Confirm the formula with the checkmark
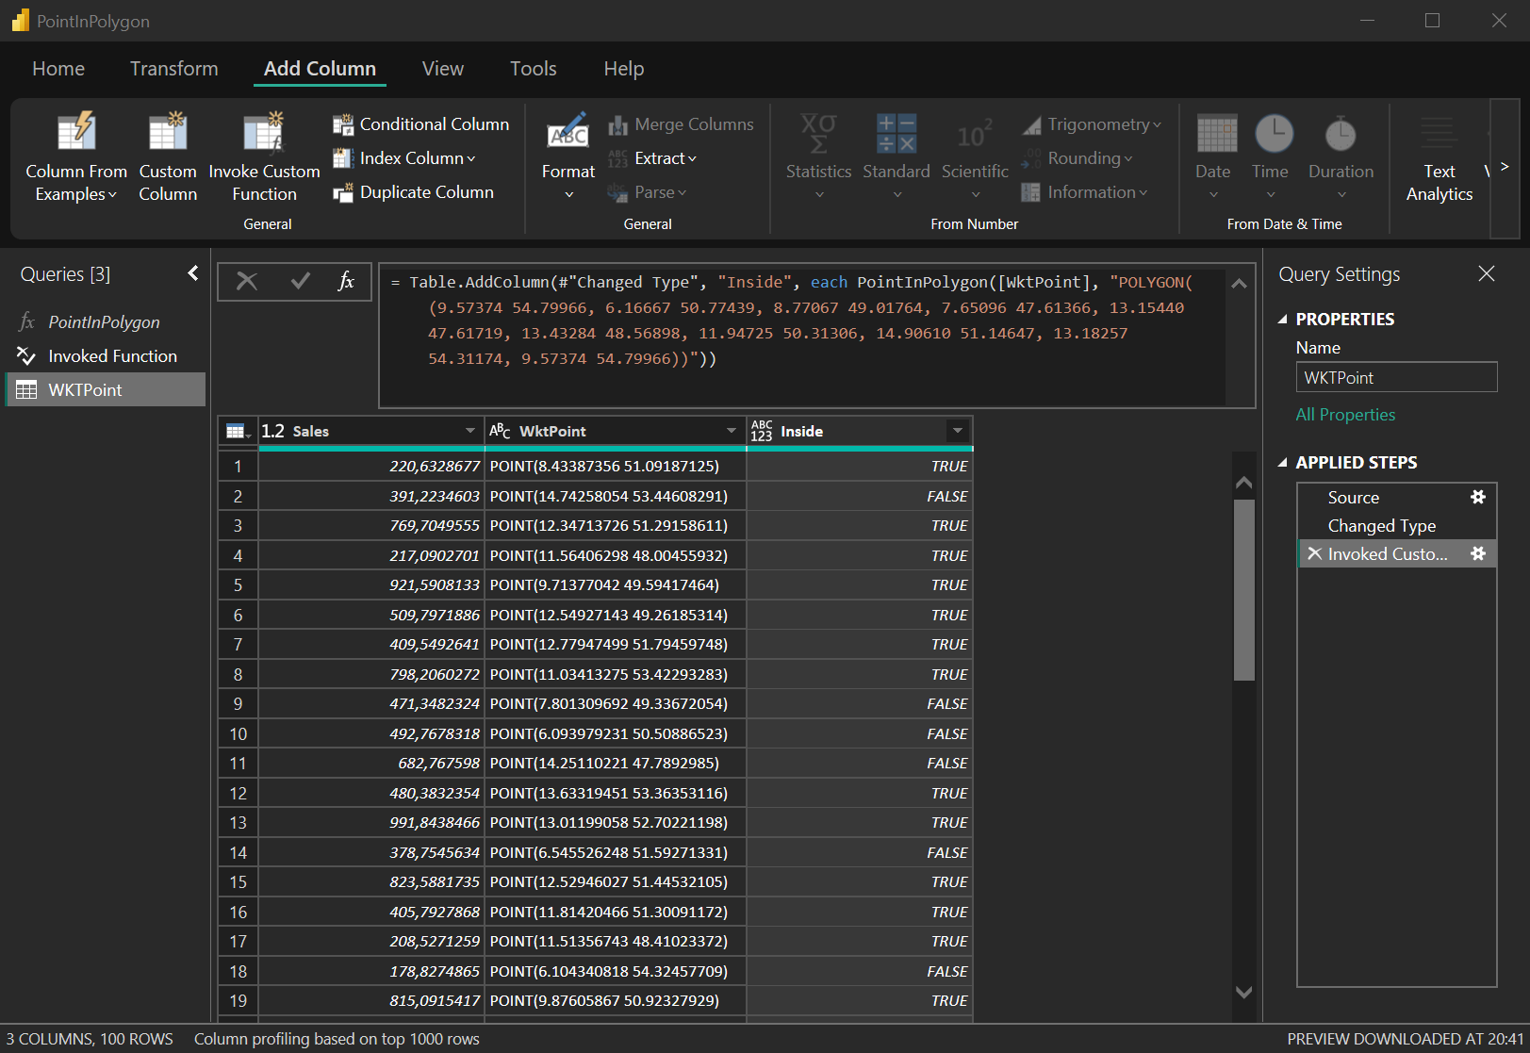Screen dimensions: 1530x1053 click(301, 281)
